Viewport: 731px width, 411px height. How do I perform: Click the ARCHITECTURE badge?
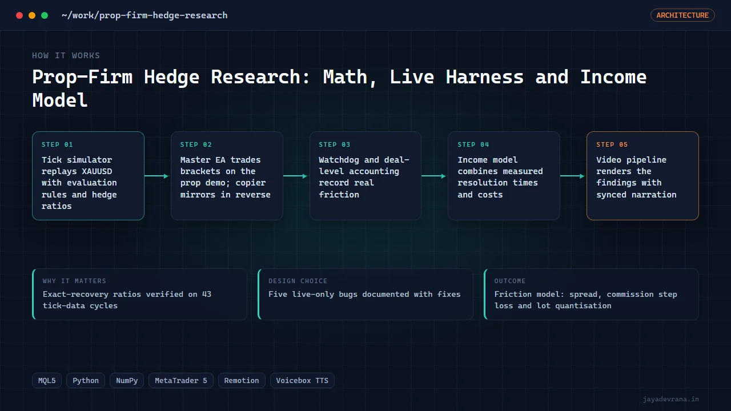pyautogui.click(x=682, y=15)
